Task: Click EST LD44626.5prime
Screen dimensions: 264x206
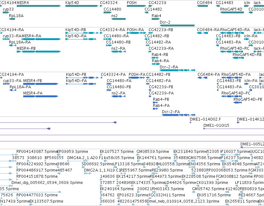Action: 180,183
